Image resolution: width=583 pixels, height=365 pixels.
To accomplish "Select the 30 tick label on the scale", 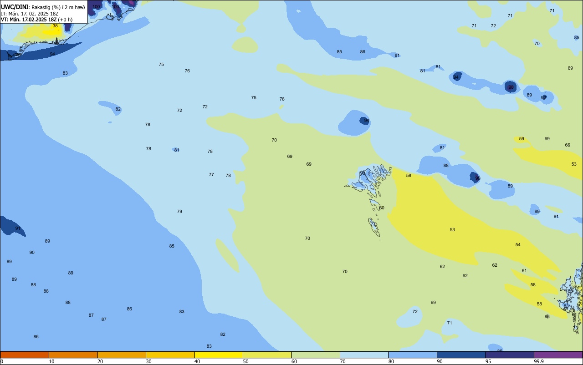I will coord(148,361).
